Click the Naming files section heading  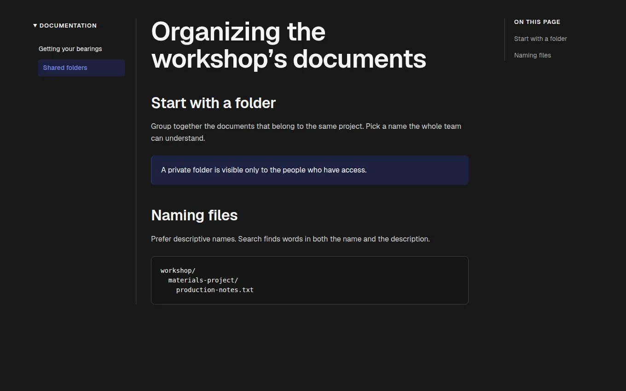pyautogui.click(x=194, y=215)
